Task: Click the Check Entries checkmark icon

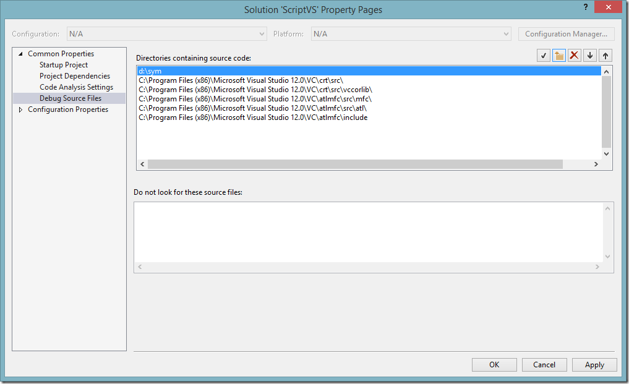Action: click(x=544, y=56)
